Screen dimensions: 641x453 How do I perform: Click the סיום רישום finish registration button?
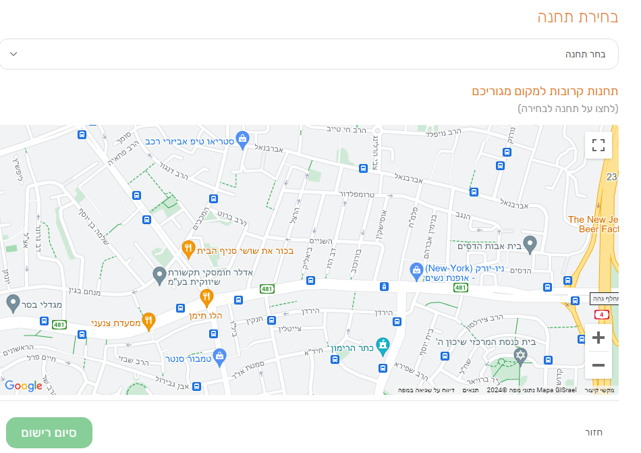click(x=49, y=433)
